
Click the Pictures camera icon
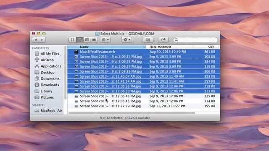click(37, 97)
